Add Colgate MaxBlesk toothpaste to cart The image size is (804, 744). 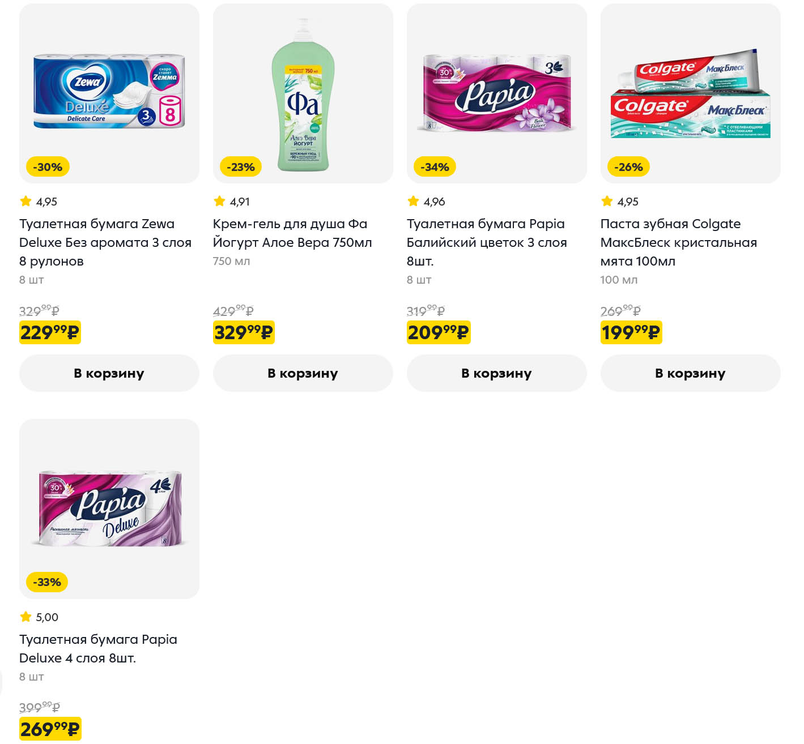point(690,373)
